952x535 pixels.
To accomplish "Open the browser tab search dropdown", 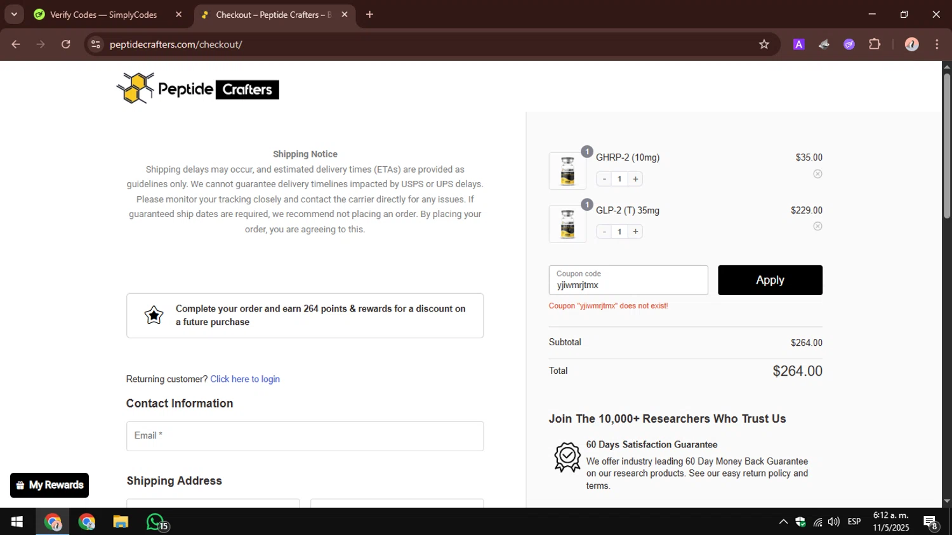I will coord(14,14).
